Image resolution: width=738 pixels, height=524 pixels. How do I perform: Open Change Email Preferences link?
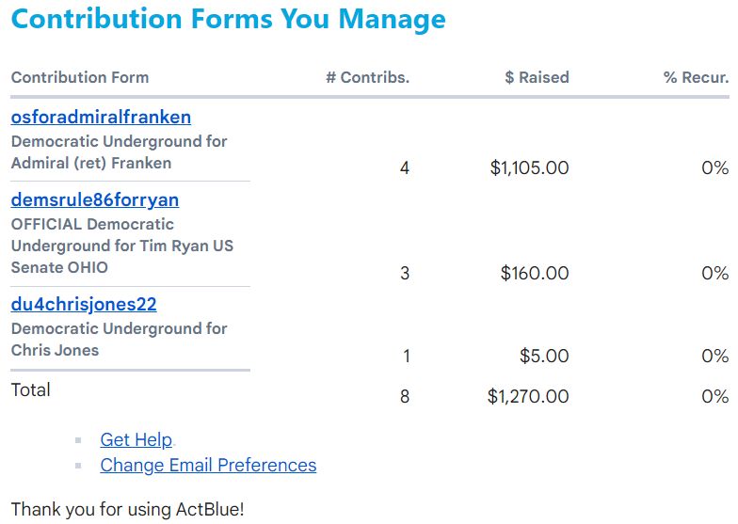coord(208,466)
